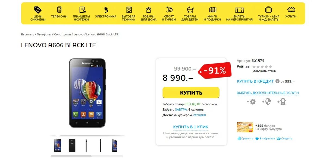Screen dimensions: 326x164
Task: Open the Купить в 1 клик link
Action: click(191, 127)
